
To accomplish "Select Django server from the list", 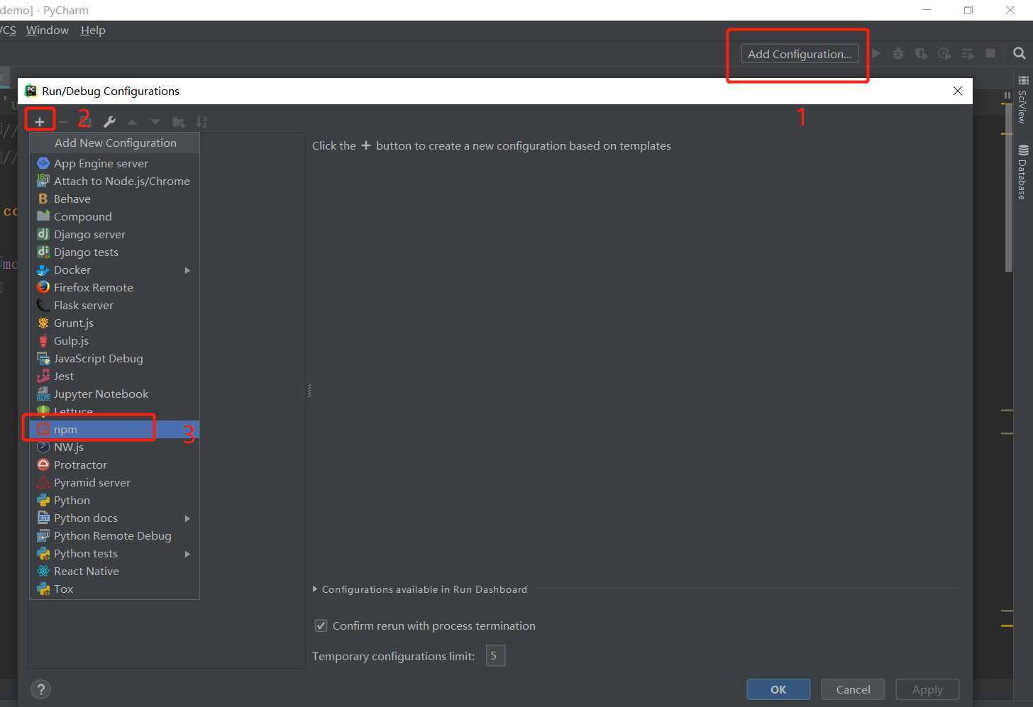I will [x=114, y=234].
